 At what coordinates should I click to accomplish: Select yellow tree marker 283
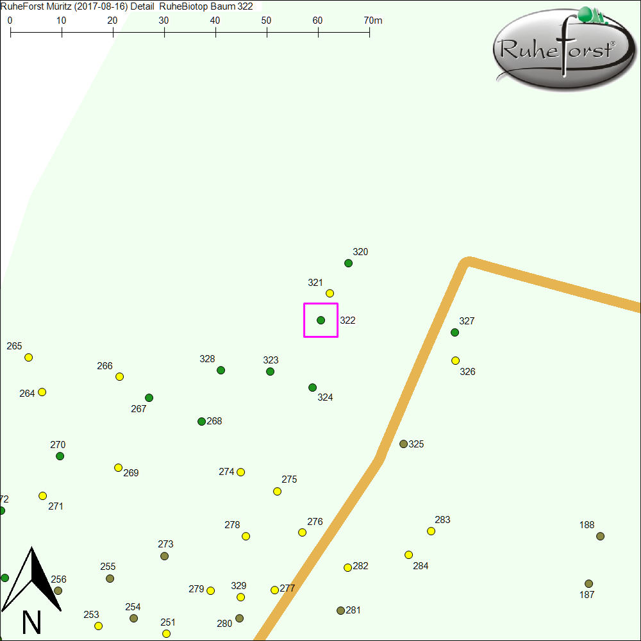tap(431, 531)
